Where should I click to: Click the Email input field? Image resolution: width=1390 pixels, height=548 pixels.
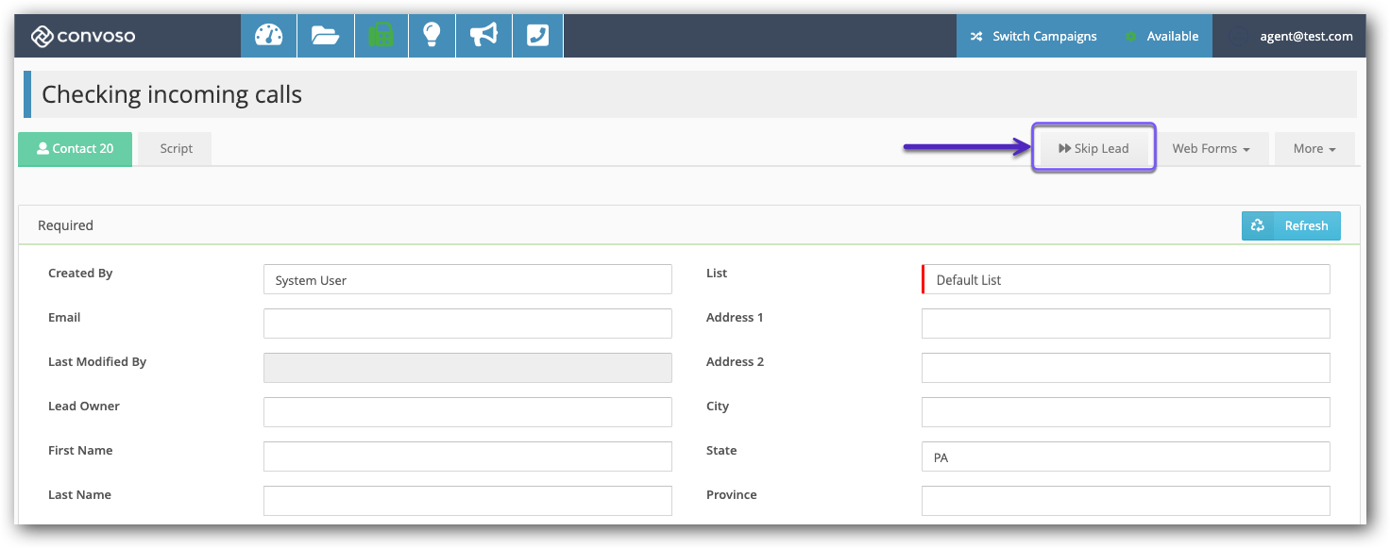[467, 324]
